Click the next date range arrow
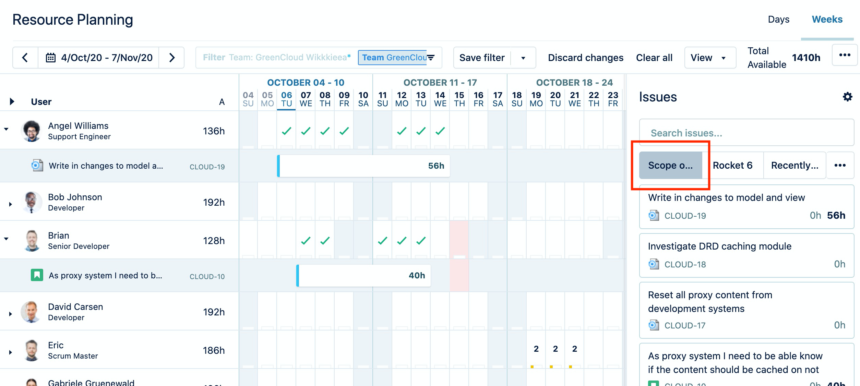 pos(172,58)
